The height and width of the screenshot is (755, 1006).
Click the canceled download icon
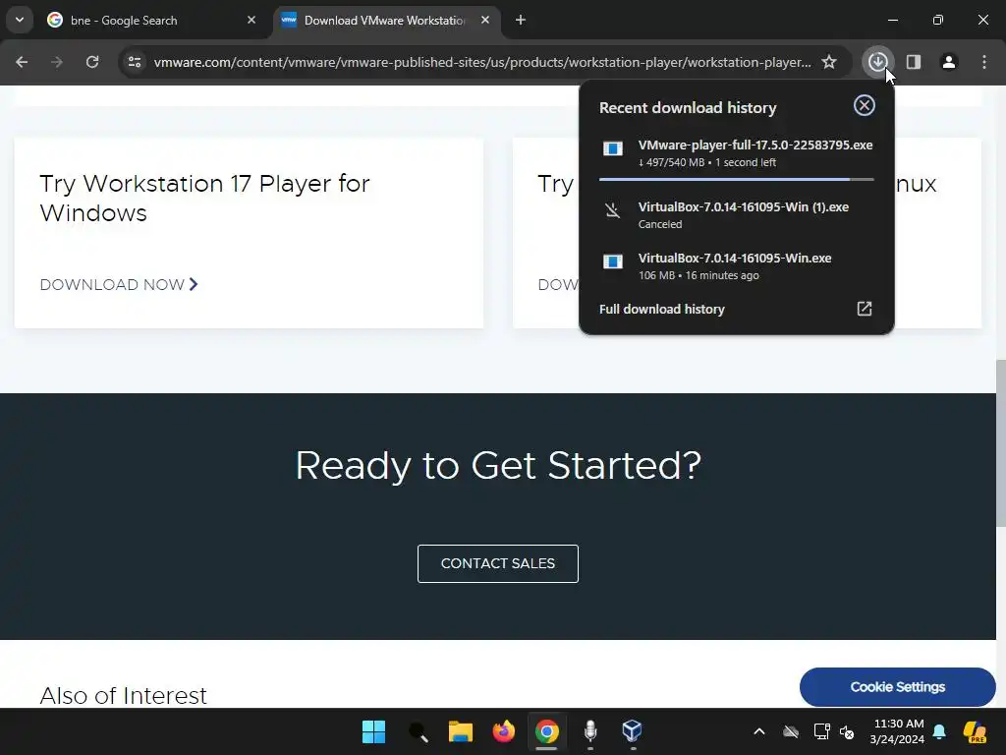click(x=613, y=210)
